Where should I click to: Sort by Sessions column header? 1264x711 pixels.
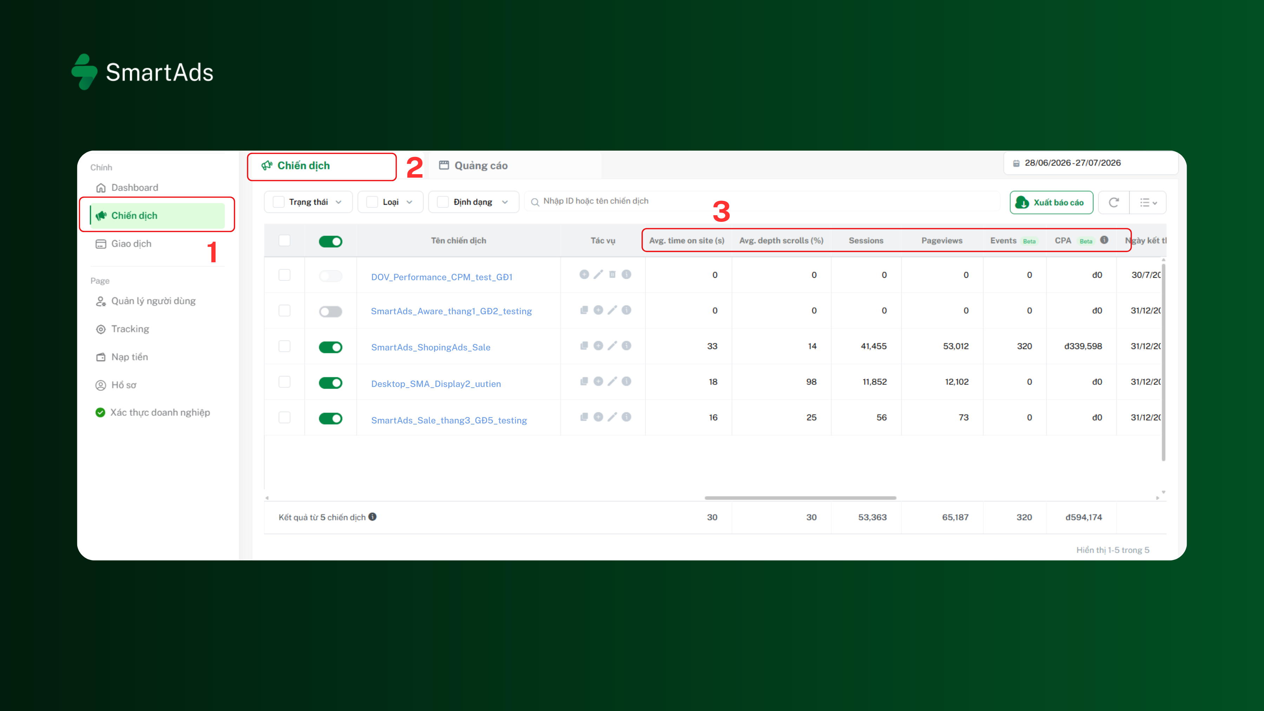click(865, 241)
